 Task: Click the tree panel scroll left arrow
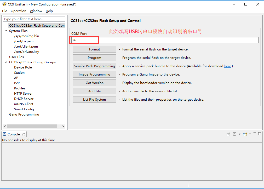pos(5,126)
